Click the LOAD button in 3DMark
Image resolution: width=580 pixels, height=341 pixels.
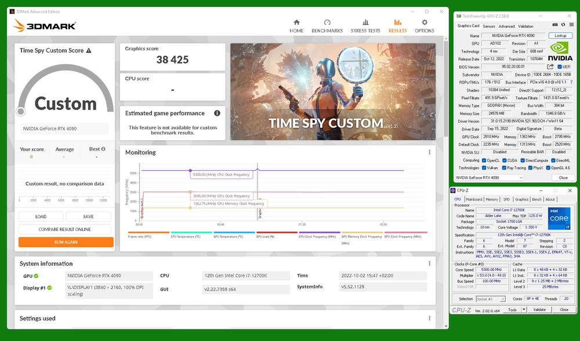[x=41, y=217]
